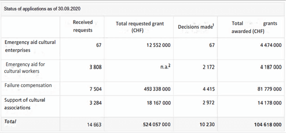Open the n.a. footnote 2 reference
Image resolution: width=286 pixels, height=133 pixels.
click(169, 66)
